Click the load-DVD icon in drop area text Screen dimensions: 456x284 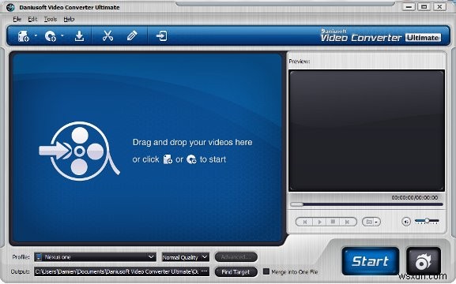(x=191, y=159)
